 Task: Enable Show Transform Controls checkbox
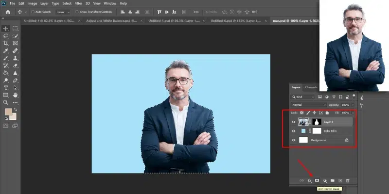(x=77, y=12)
